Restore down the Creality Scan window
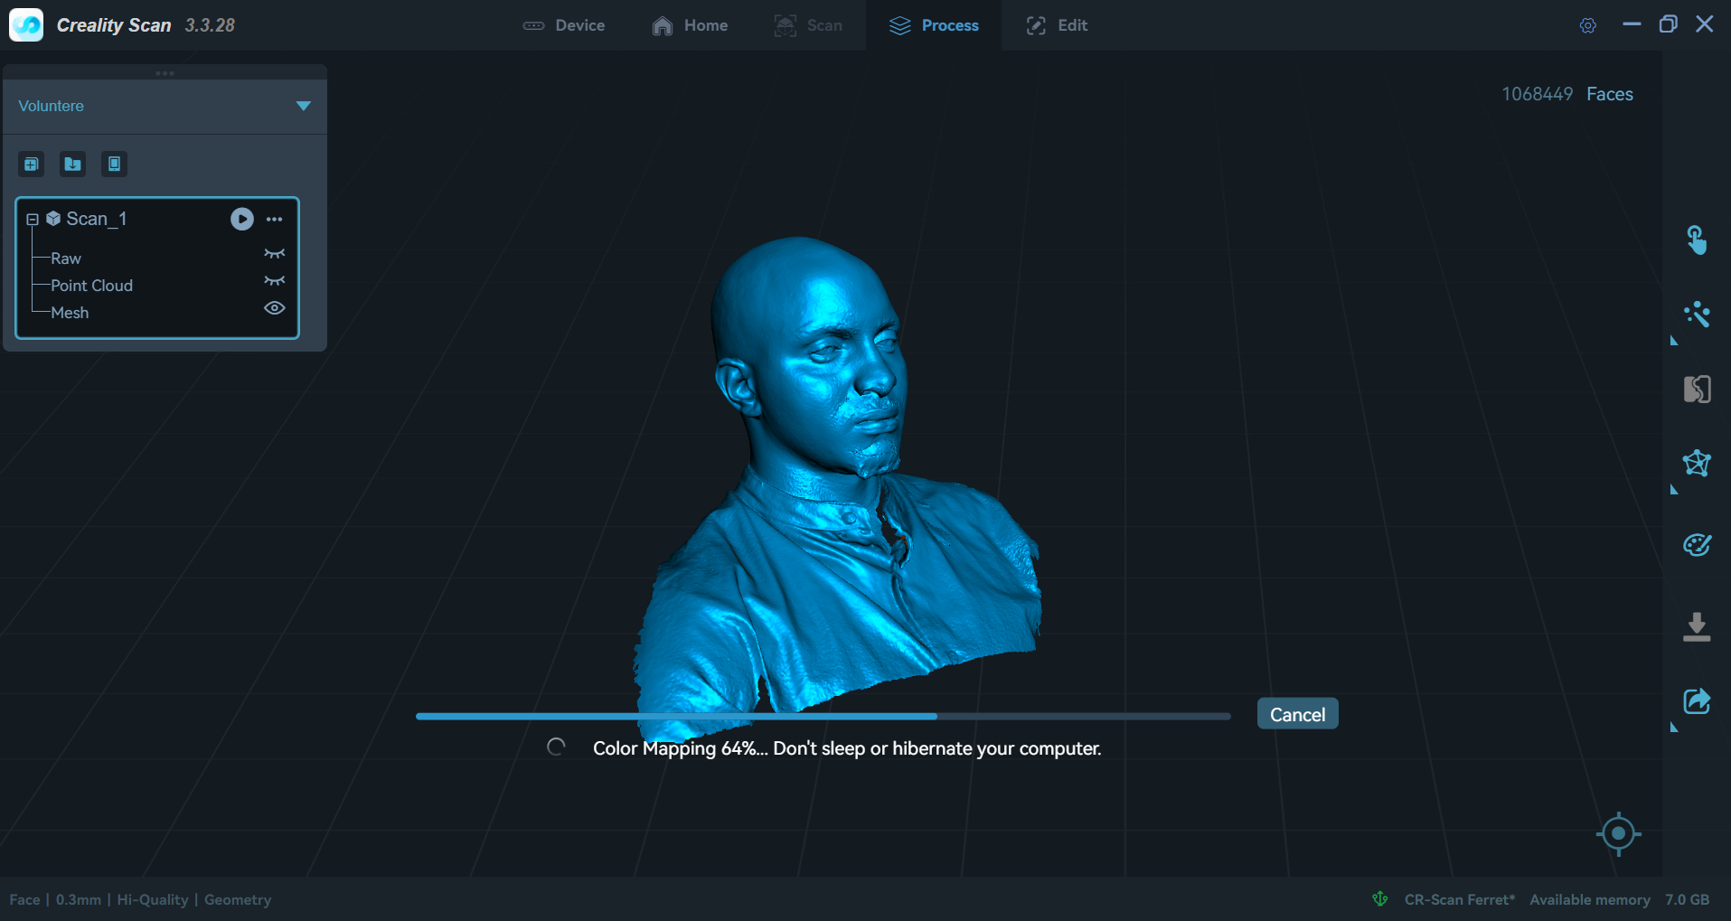This screenshot has height=921, width=1731. point(1668,24)
